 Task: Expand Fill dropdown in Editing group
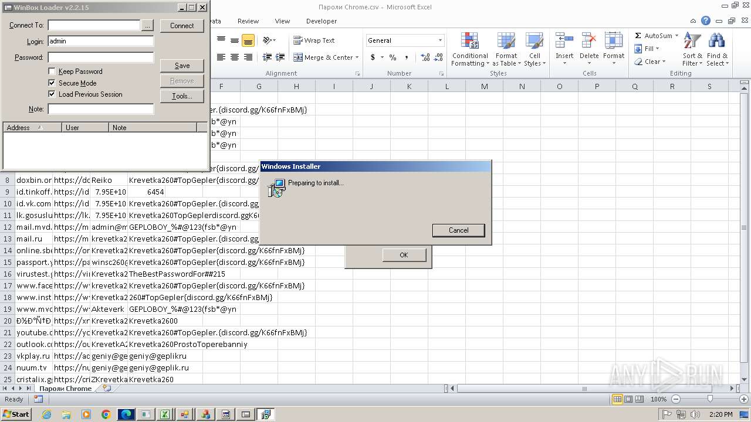[x=657, y=49]
